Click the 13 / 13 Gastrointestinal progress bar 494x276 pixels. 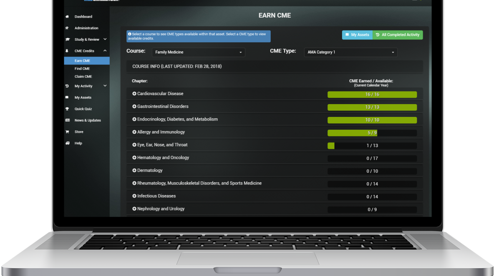(372, 107)
